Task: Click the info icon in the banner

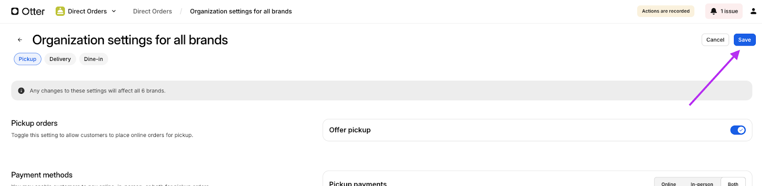Action: (21, 90)
